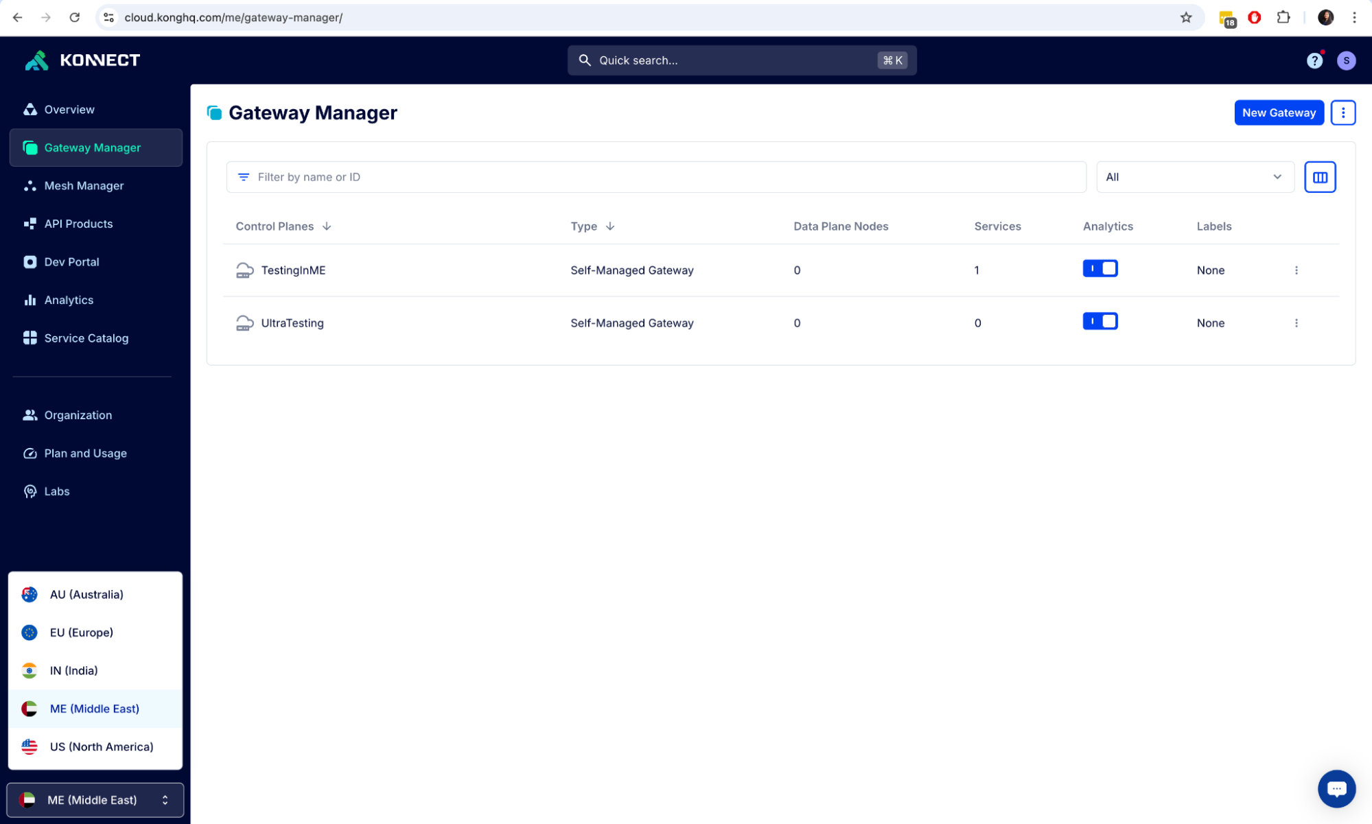Choose AU (Australia) from region list
Image resolution: width=1372 pixels, height=824 pixels.
[x=86, y=594]
